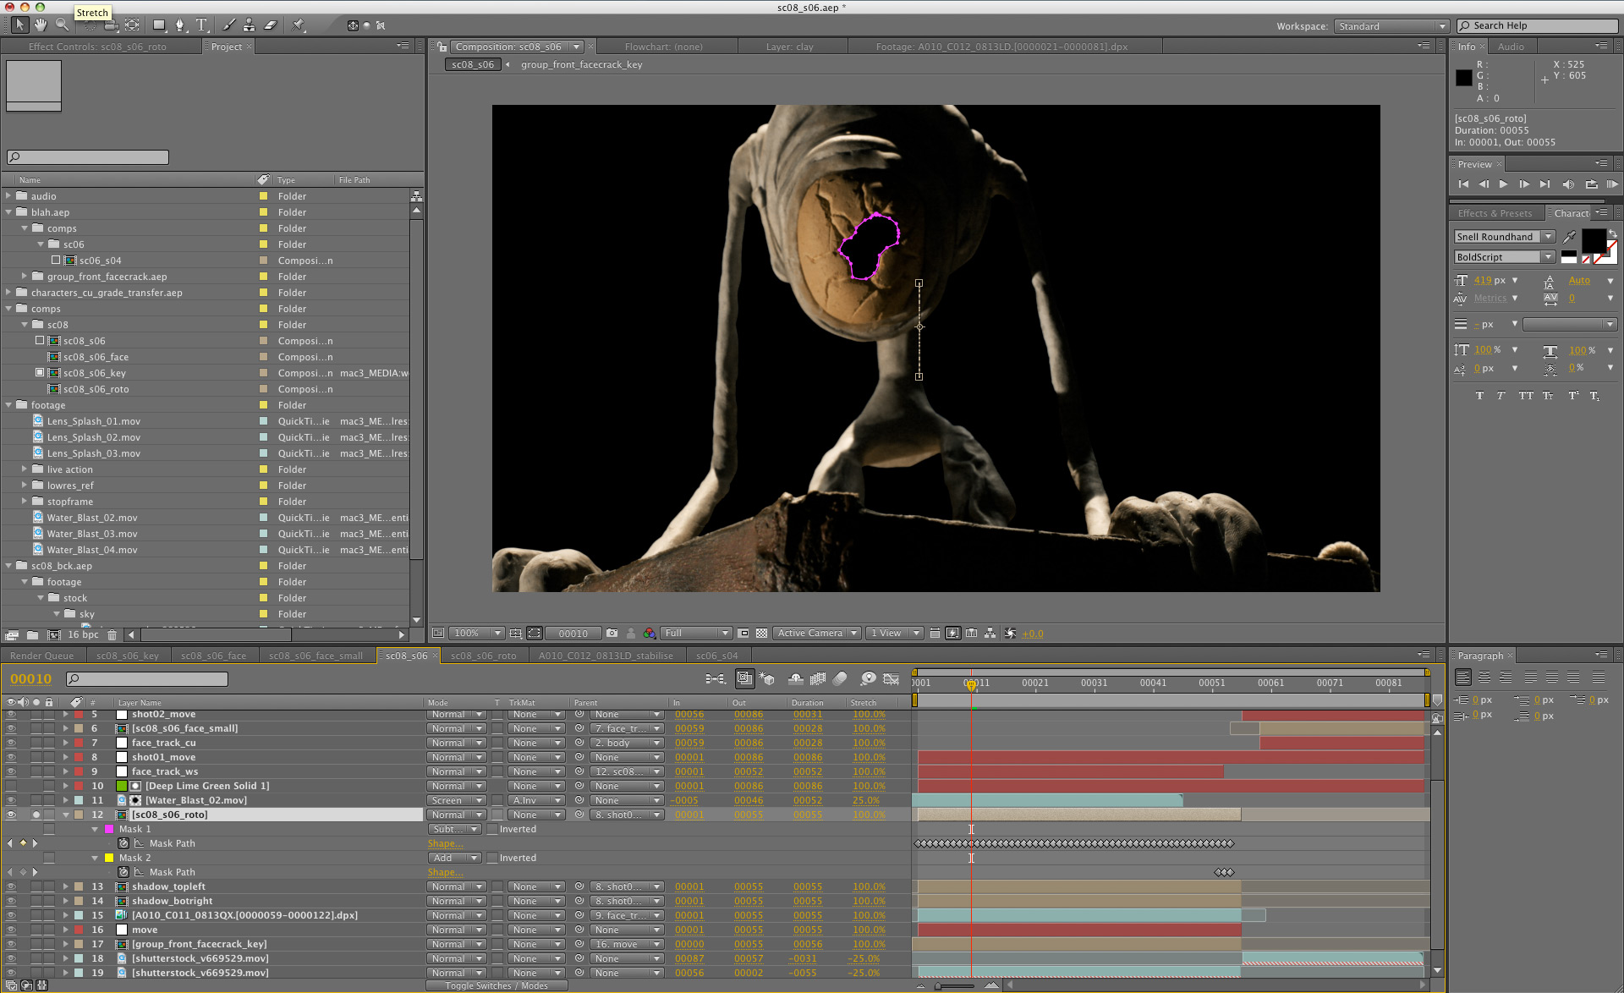Collapse Mask 1 properties

(x=95, y=829)
